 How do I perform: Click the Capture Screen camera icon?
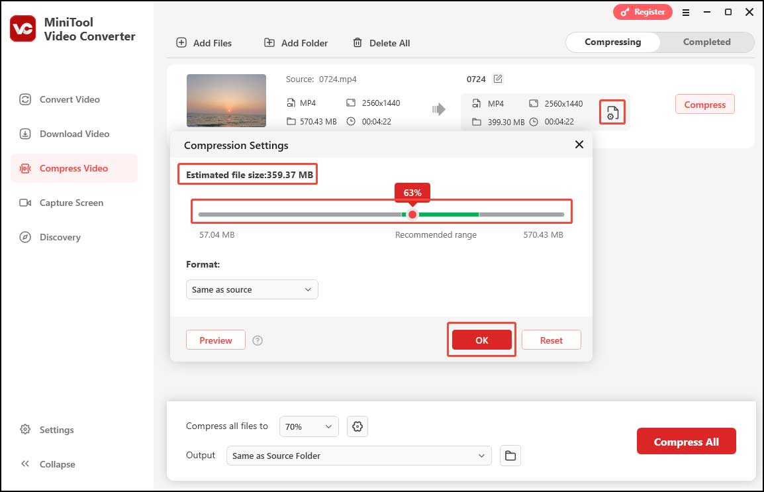25,203
